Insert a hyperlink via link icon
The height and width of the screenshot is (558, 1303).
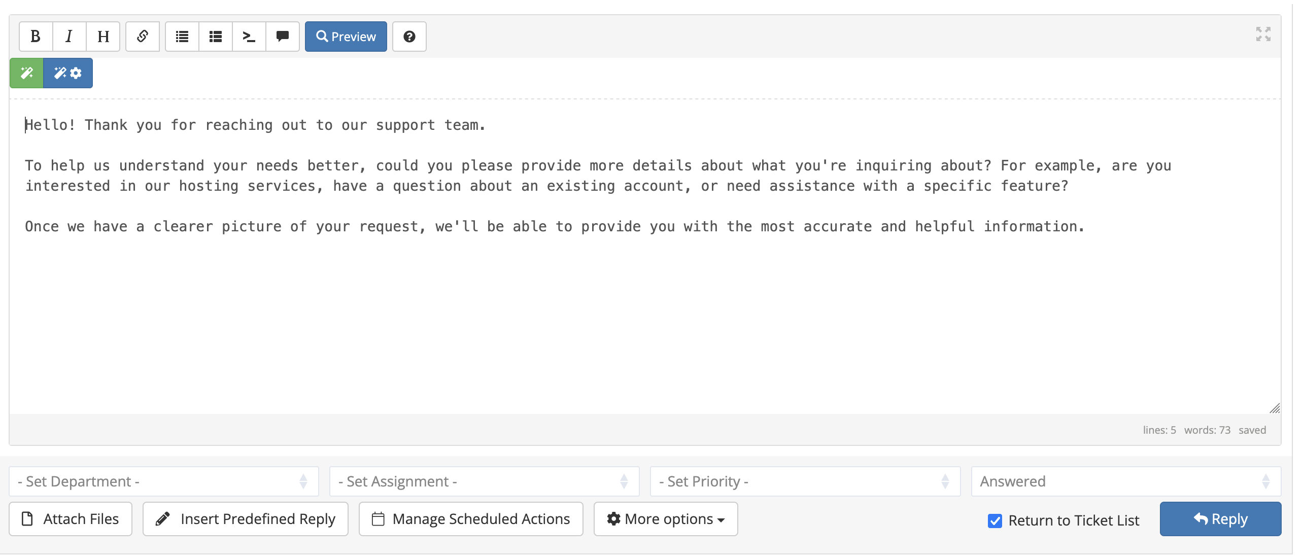click(143, 37)
